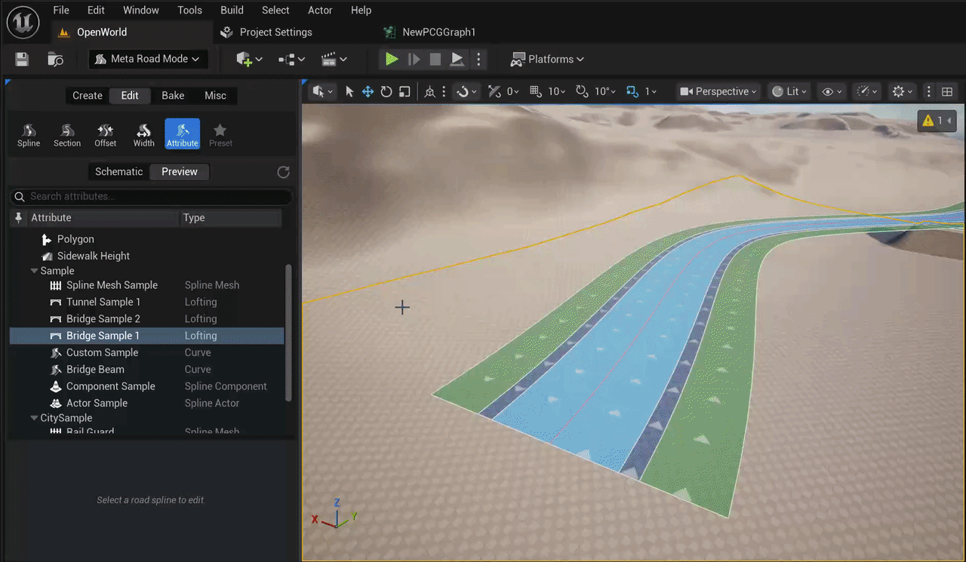
Task: Click the green Play button
Action: [392, 59]
